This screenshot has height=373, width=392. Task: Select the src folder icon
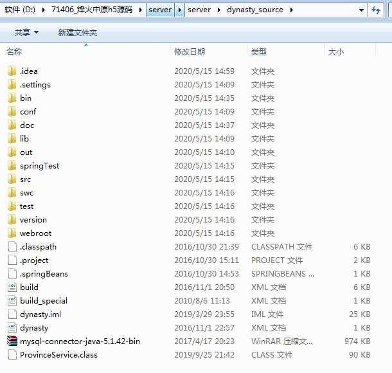12,179
